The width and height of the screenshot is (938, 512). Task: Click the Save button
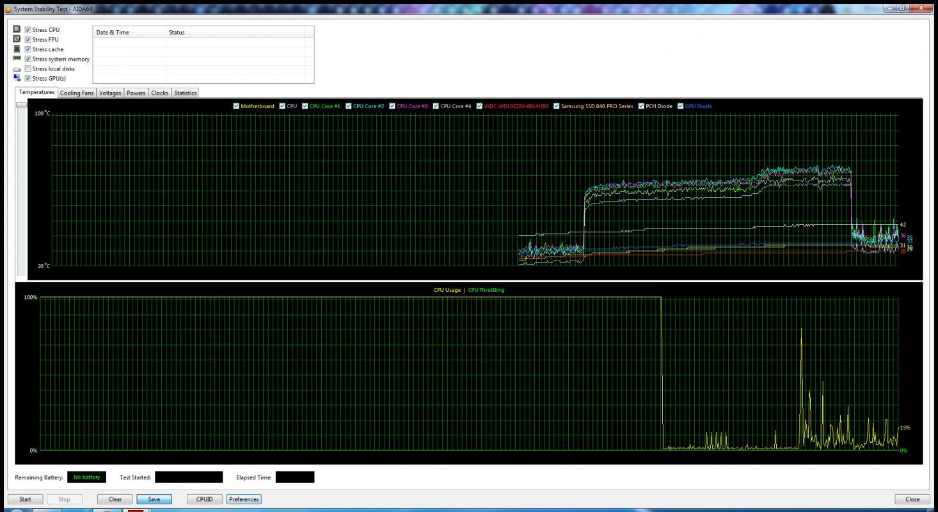point(154,499)
